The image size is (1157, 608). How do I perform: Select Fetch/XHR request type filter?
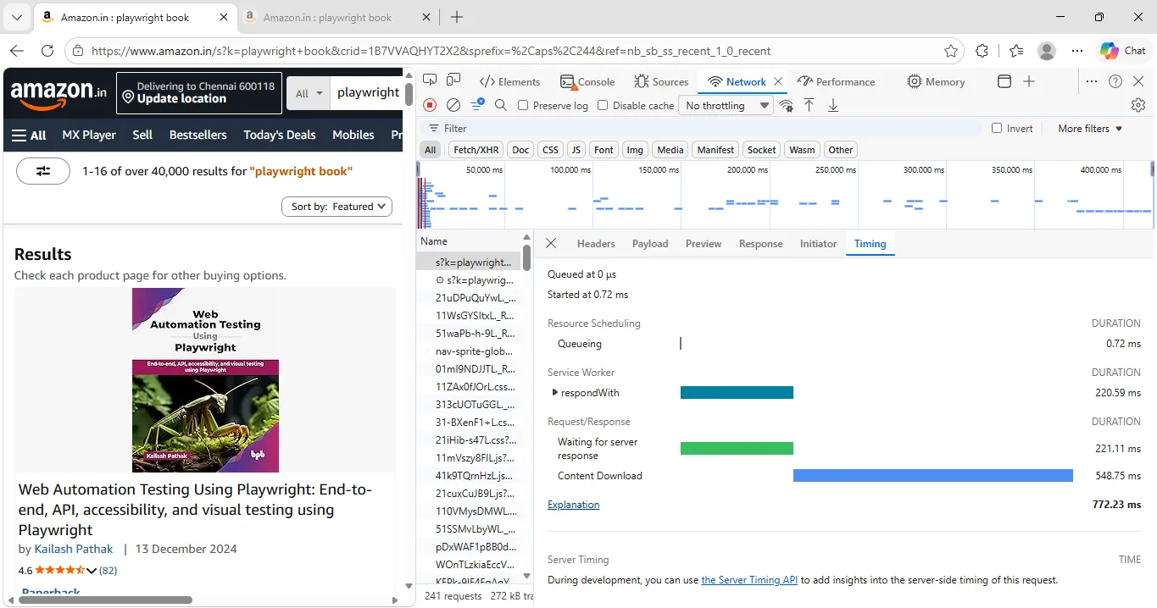point(476,150)
